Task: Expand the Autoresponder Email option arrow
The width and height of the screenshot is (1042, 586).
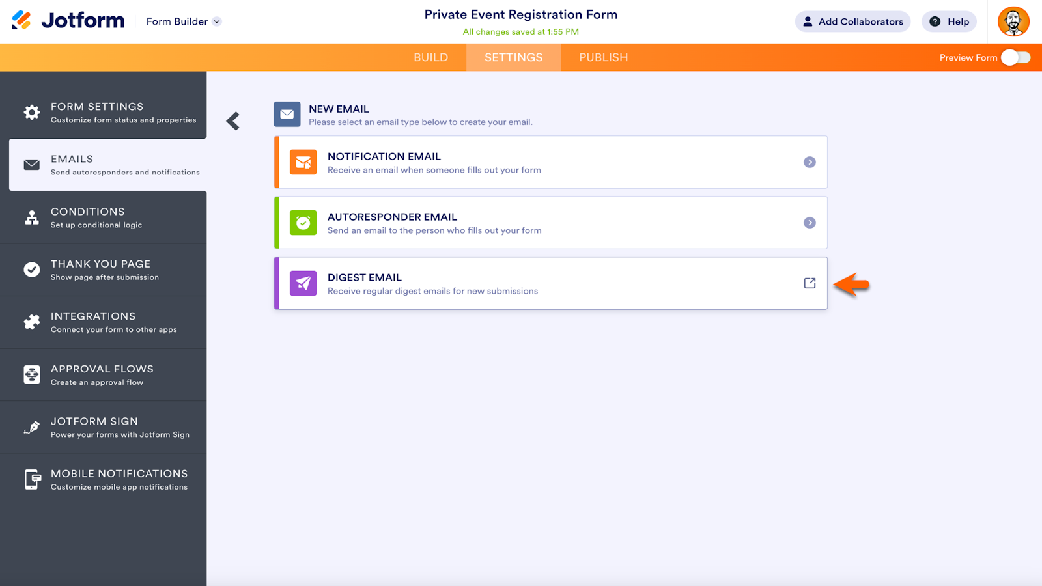Action: (810, 223)
